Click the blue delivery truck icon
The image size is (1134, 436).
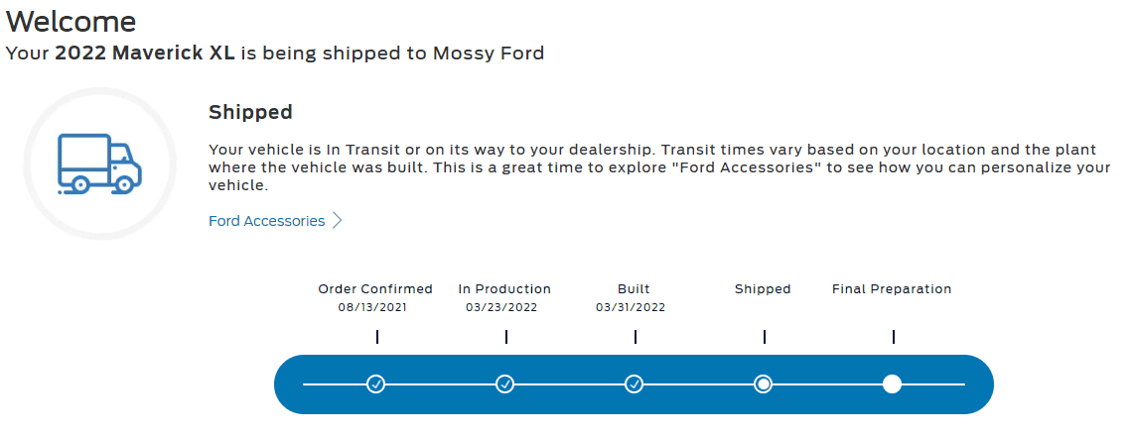pos(99,164)
